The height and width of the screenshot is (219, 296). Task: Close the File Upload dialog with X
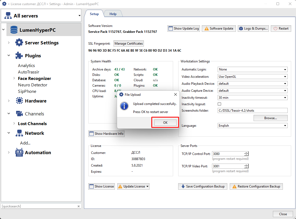[175, 94]
